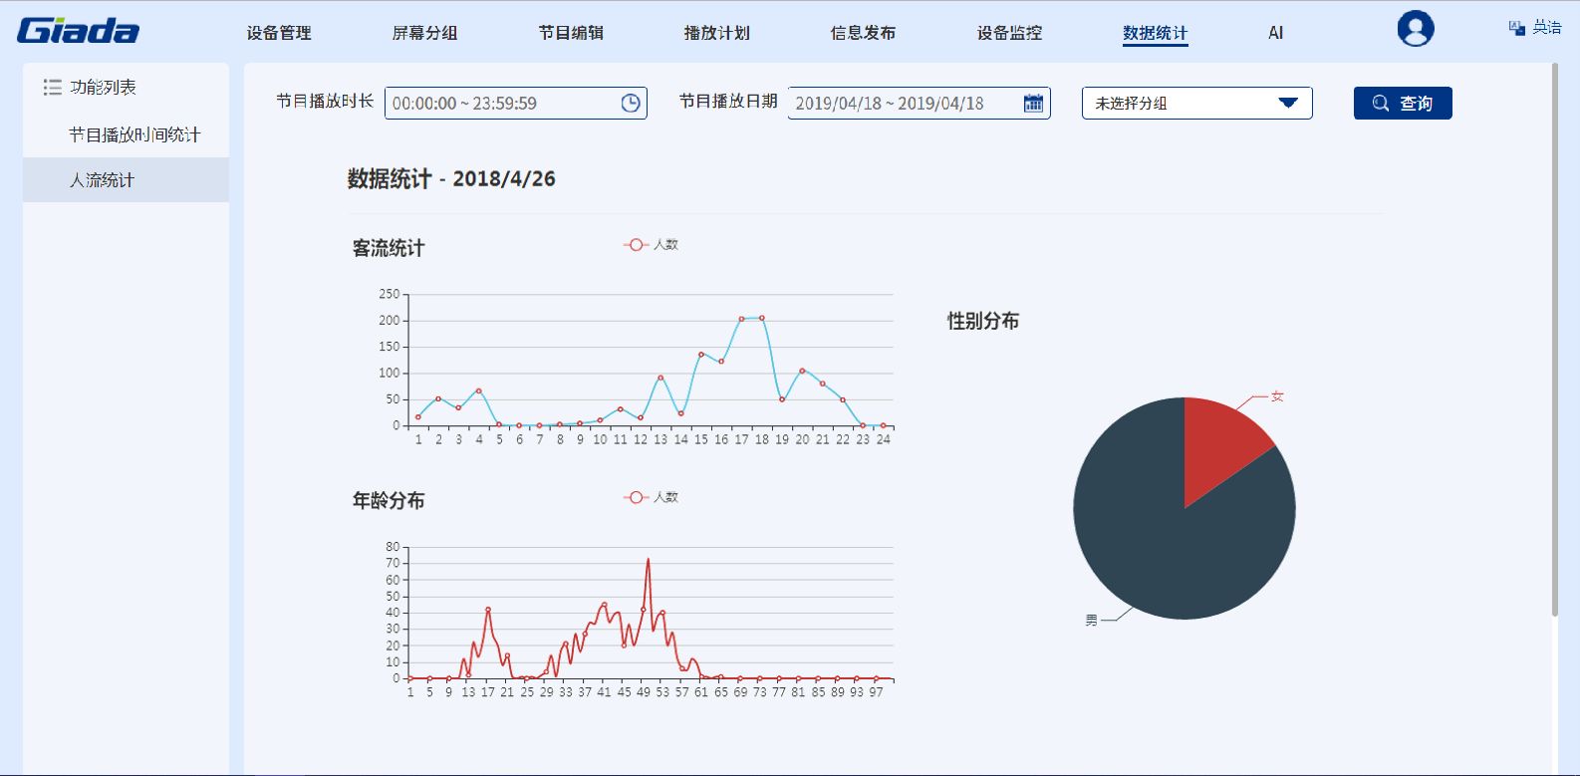Screen dimensions: 1580x776
Task: Click the 女 pie label
Action: pyautogui.click(x=1277, y=396)
